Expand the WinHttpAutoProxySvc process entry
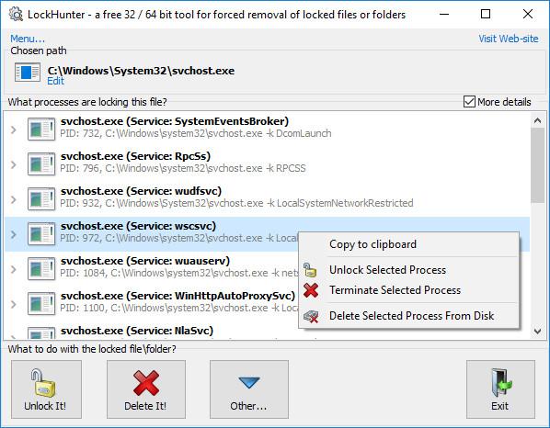The height and width of the screenshot is (428, 550). [13, 304]
